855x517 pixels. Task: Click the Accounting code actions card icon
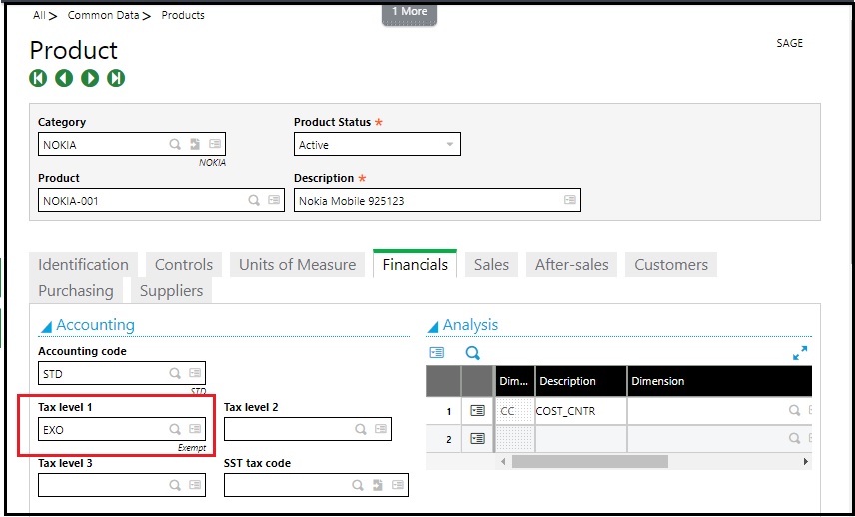(x=195, y=373)
